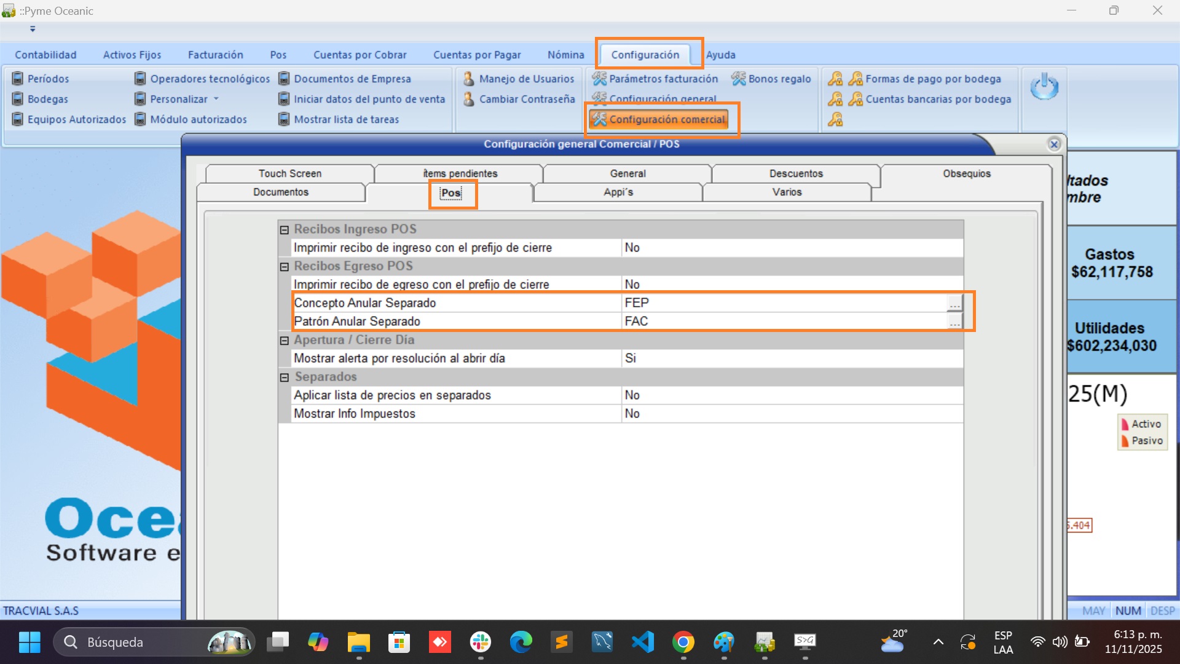Open Equipos Autorizados option
Image resolution: width=1180 pixels, height=664 pixels.
pyautogui.click(x=76, y=119)
